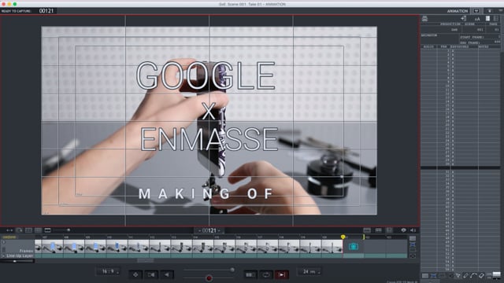This screenshot has height=283, width=504.
Task: Select the pencil draw tool
Action: point(465,276)
